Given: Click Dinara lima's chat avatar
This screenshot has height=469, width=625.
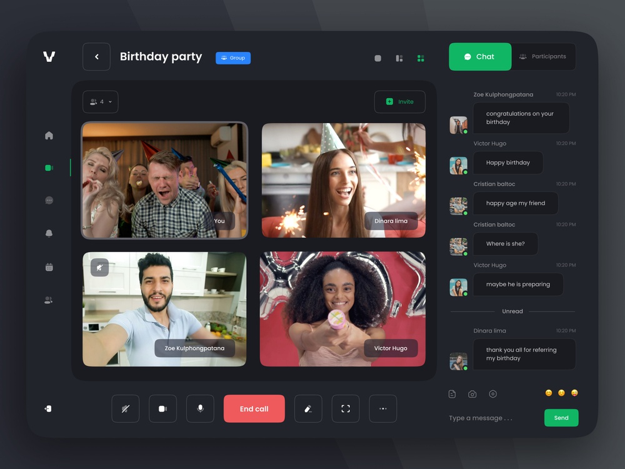Looking at the screenshot, I should point(458,361).
